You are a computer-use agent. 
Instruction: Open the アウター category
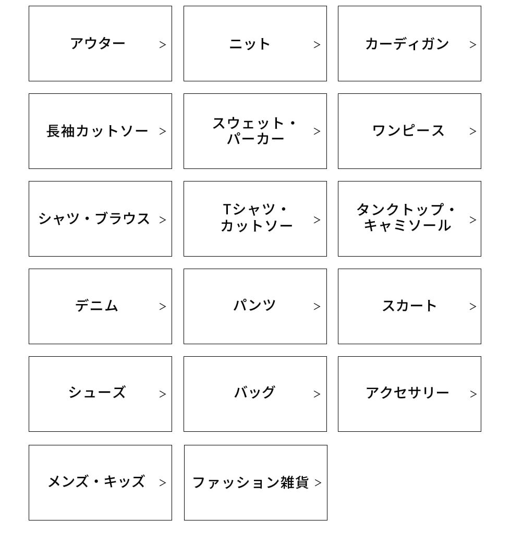click(x=100, y=44)
